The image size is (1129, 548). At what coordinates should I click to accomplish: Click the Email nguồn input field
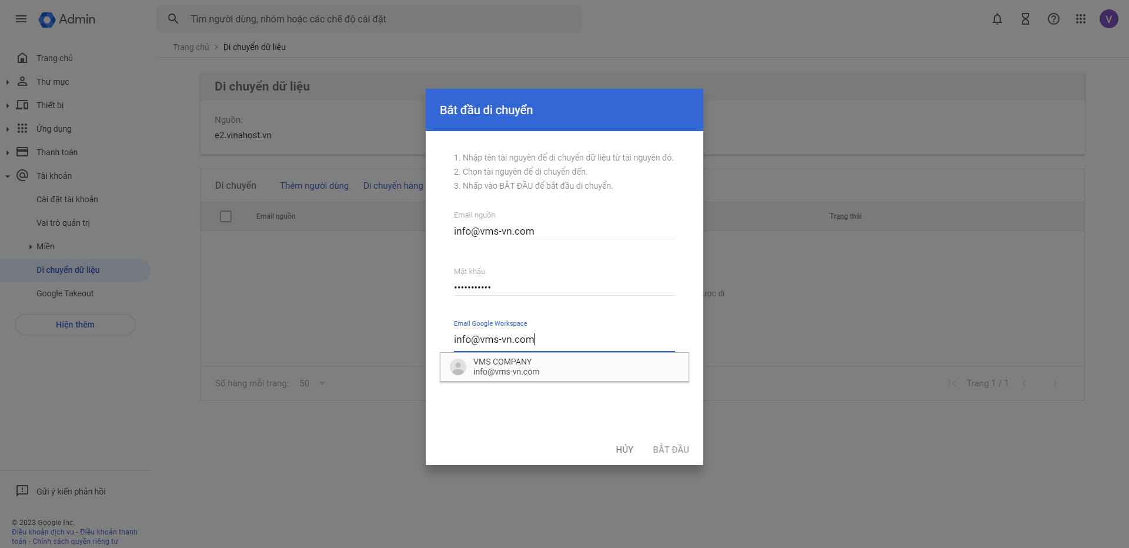point(563,231)
